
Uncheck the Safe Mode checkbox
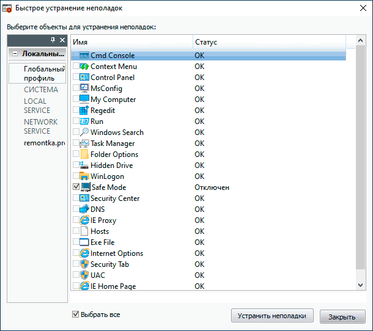tap(76, 187)
